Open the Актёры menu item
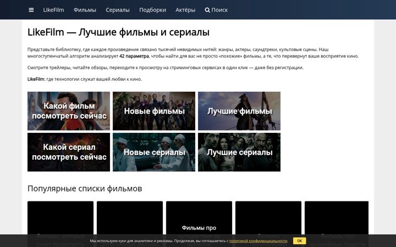The image size is (396, 247). (185, 10)
